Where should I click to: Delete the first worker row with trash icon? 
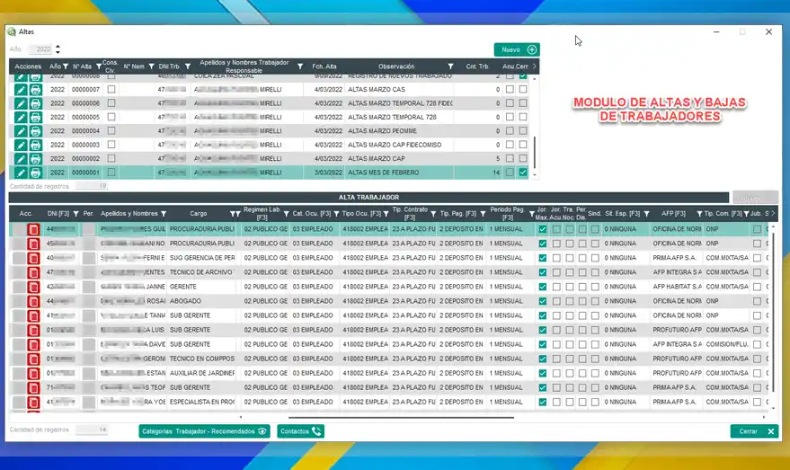pos(33,230)
